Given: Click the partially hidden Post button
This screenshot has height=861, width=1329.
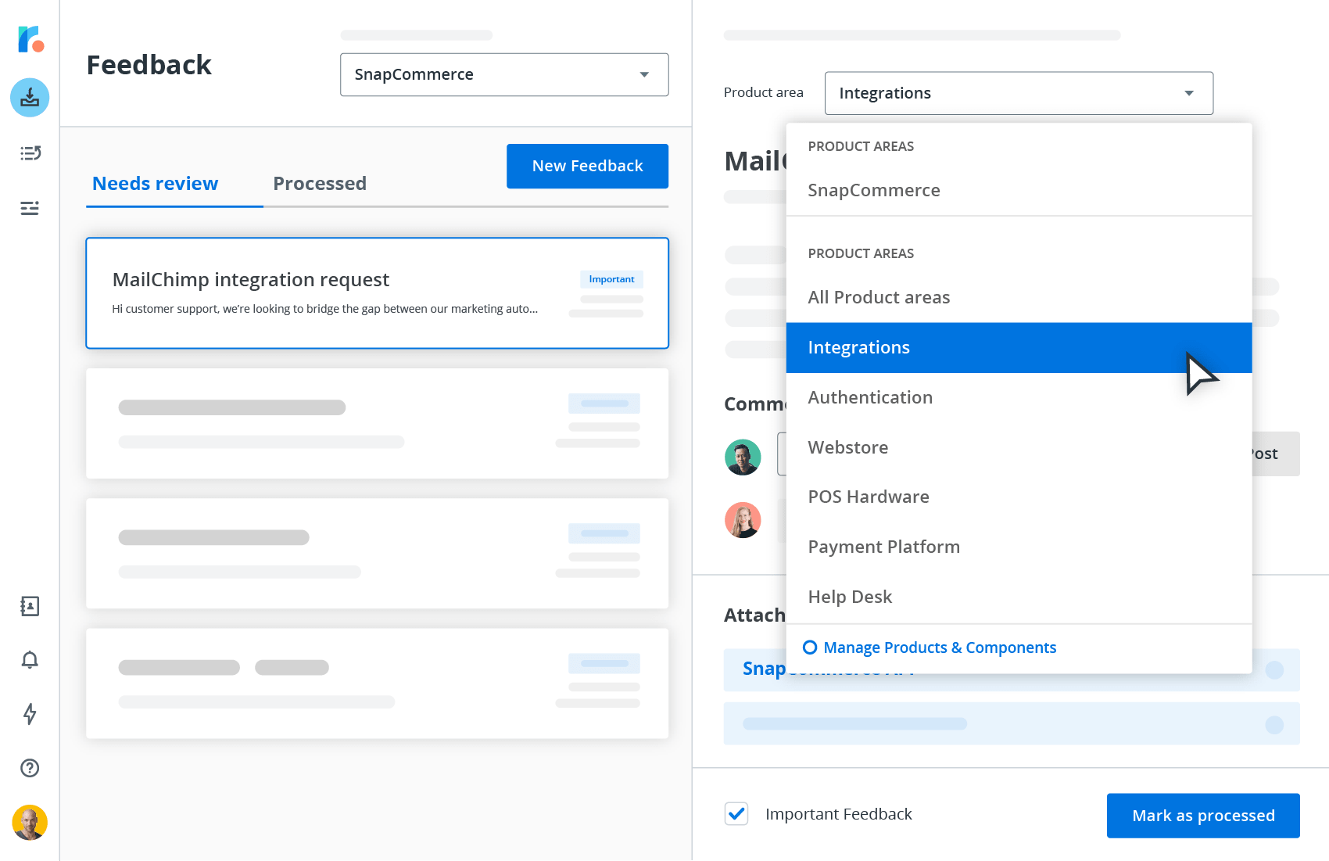Looking at the screenshot, I should coord(1276,454).
